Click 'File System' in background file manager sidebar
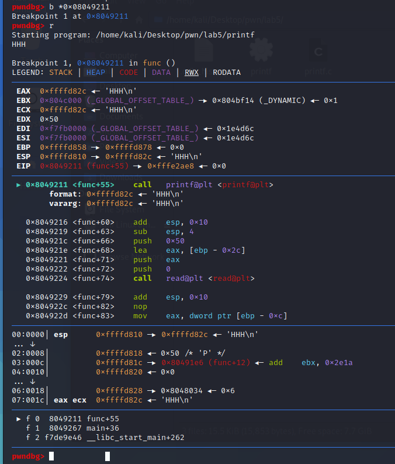This screenshot has height=464, width=395. click(x=122, y=209)
